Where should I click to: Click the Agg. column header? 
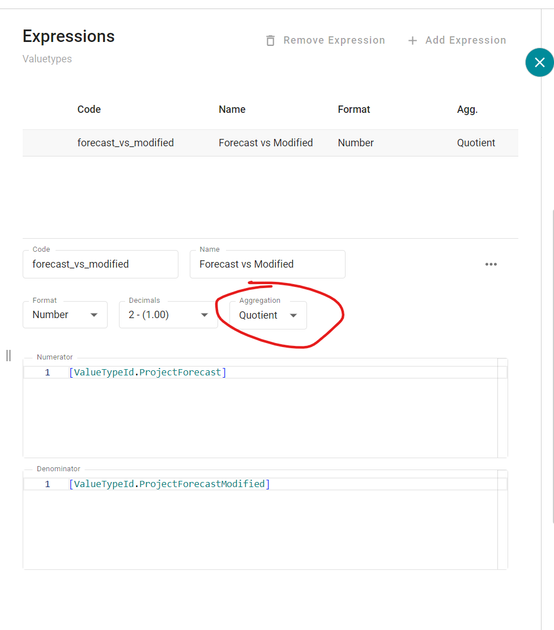tap(467, 109)
